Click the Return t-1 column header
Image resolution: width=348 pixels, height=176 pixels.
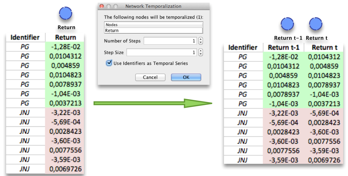click(283, 48)
